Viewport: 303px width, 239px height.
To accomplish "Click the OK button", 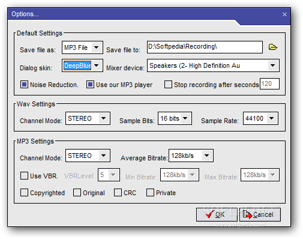I will point(217,214).
